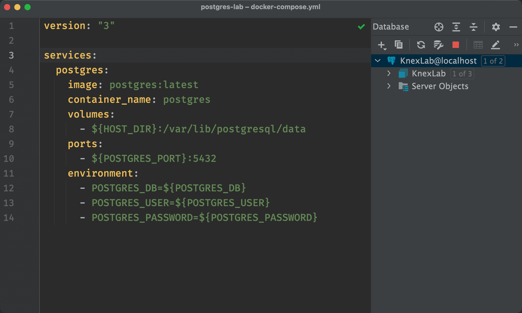This screenshot has width=522, height=313.
Task: Add a new data source with the plus icon
Action: click(382, 45)
